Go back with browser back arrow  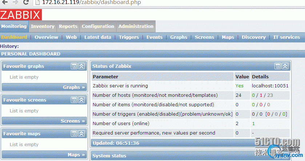pos(5,2)
